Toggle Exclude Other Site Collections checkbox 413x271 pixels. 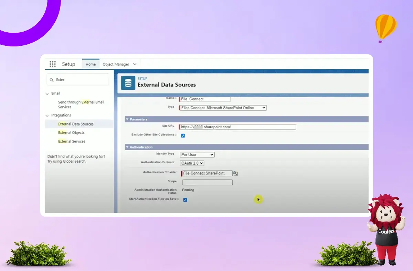pyautogui.click(x=183, y=135)
